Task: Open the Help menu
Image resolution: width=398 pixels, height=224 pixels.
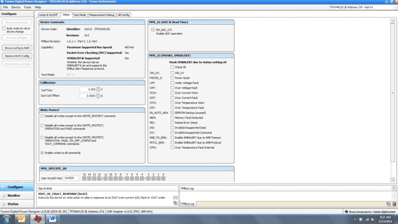Action: click(x=38, y=7)
